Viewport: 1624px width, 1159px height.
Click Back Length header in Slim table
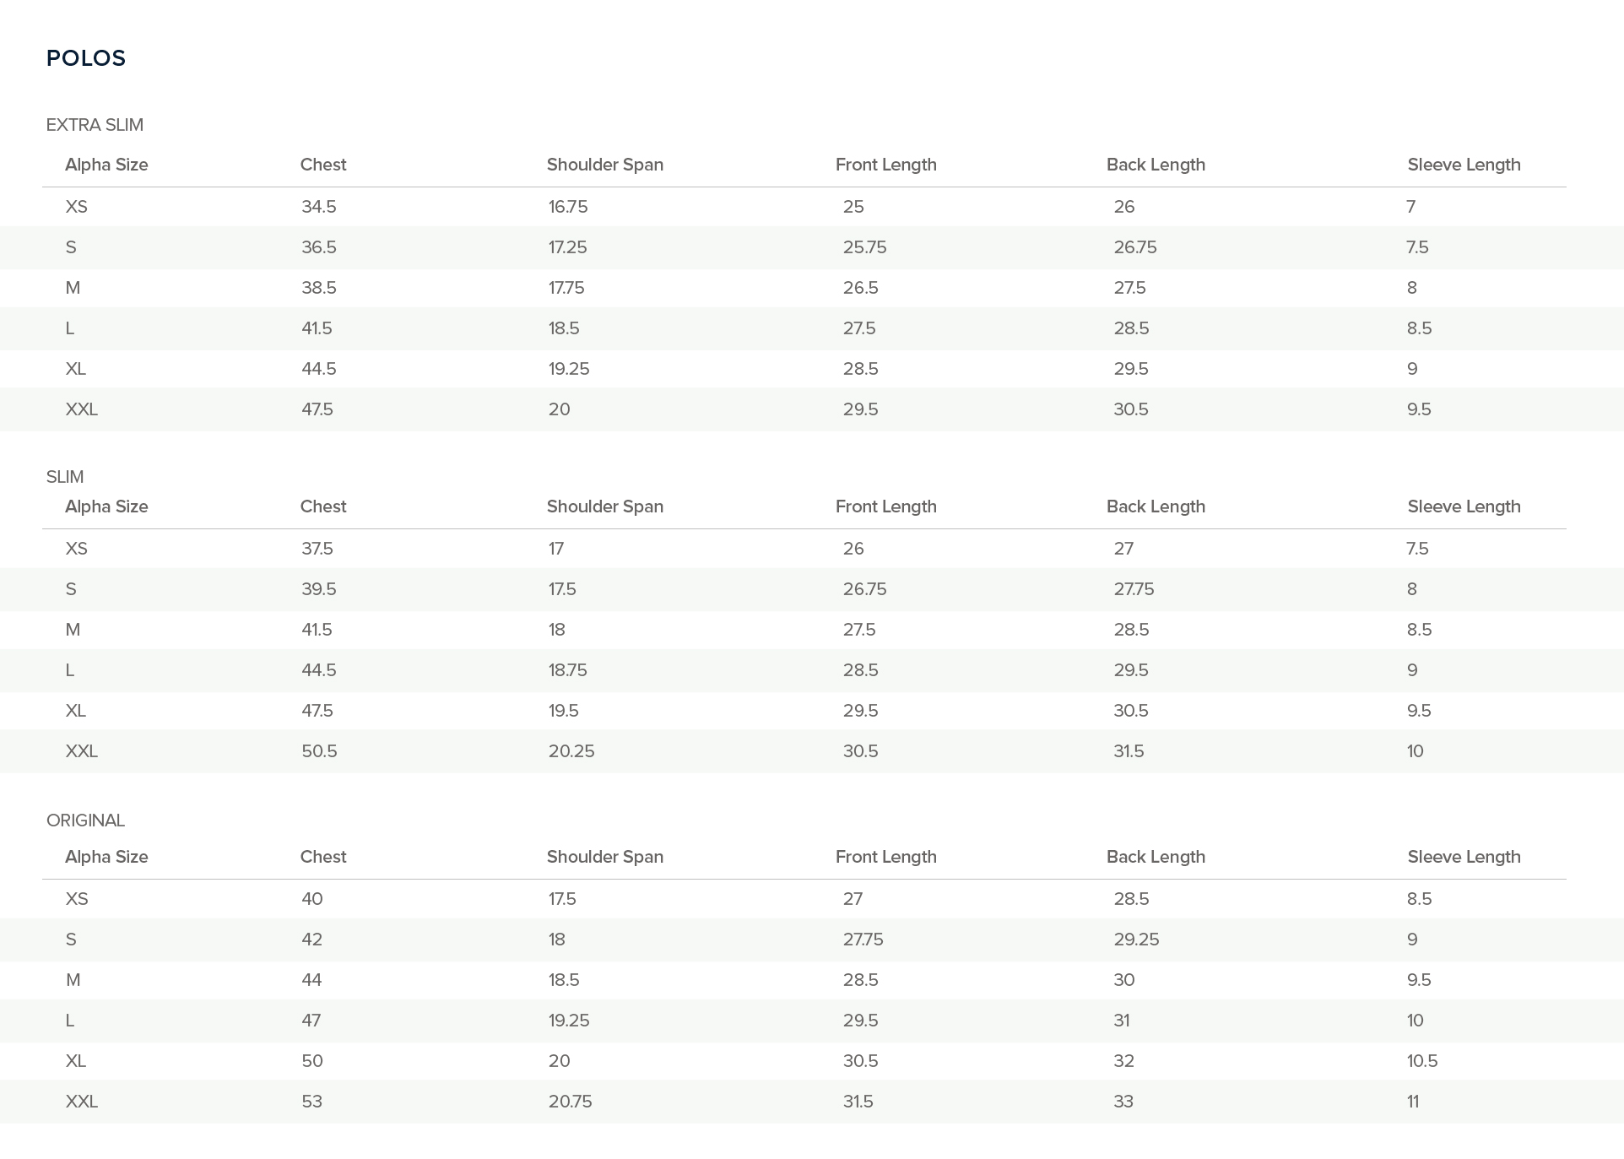pyautogui.click(x=1156, y=506)
